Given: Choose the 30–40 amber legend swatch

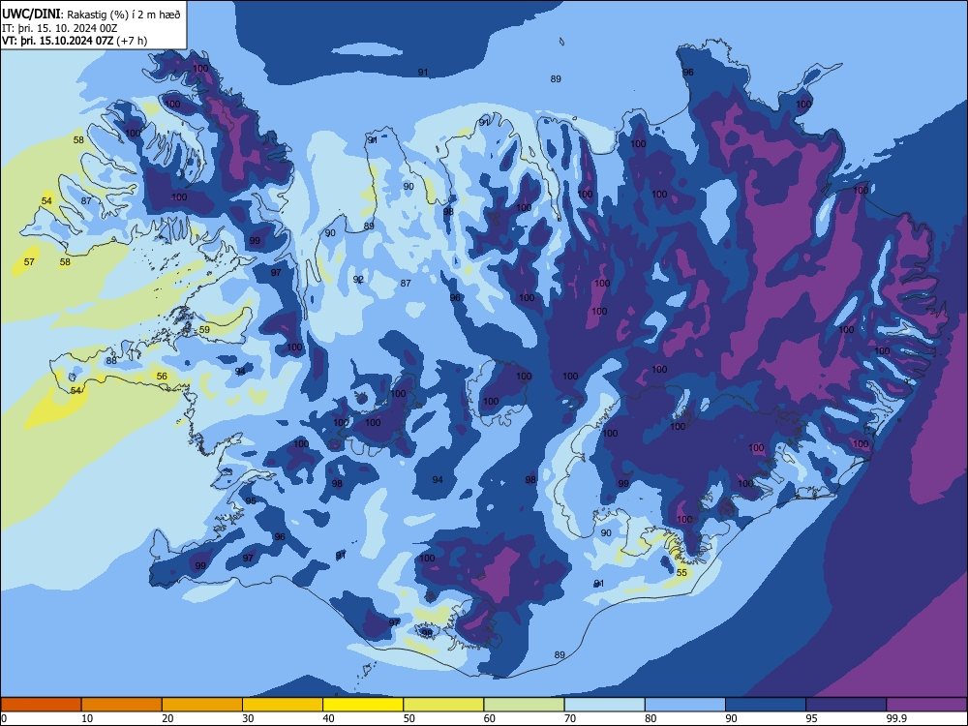Looking at the screenshot, I should [283, 705].
